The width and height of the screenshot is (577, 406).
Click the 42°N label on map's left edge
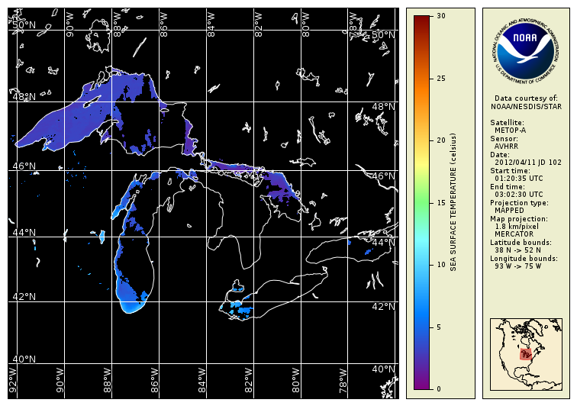pyautogui.click(x=24, y=297)
